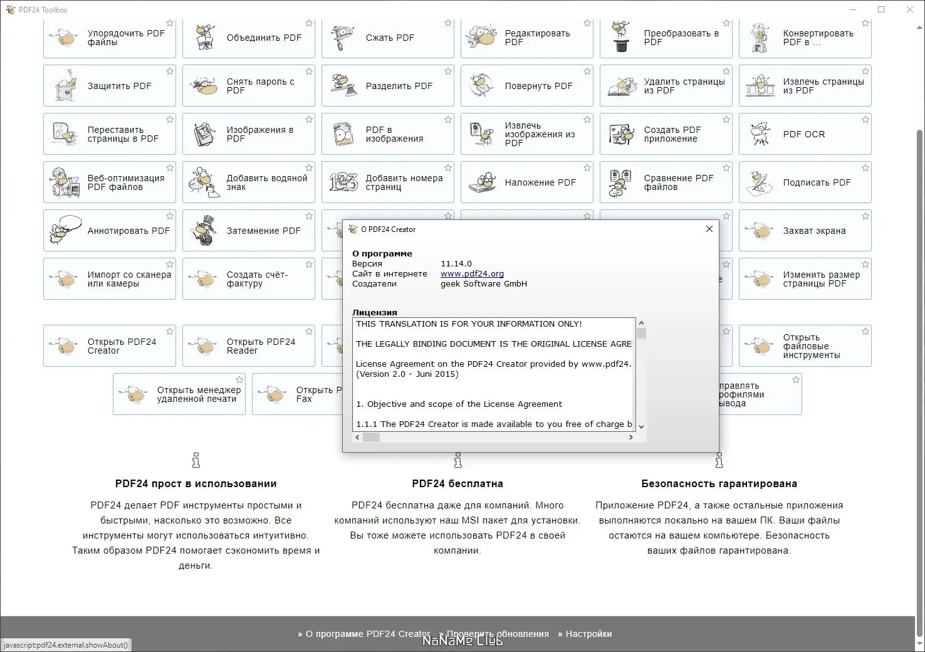This screenshot has height=652, width=925.
Task: Open Добавить водяной знак icon
Action: coord(204,182)
